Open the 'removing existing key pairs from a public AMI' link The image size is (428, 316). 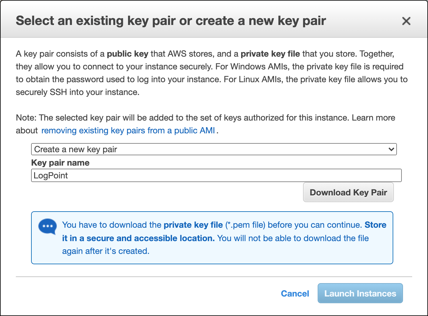click(x=128, y=130)
